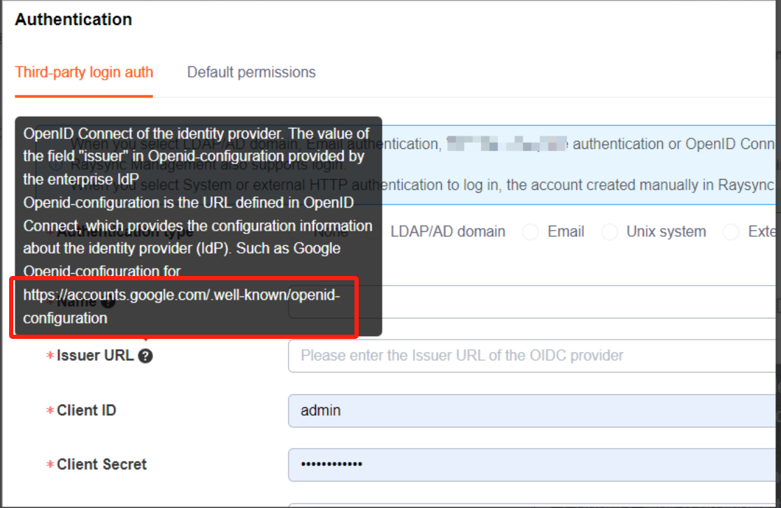Screen dimensions: 781x508
Task: Select the Email authentication radio button
Action: click(531, 233)
